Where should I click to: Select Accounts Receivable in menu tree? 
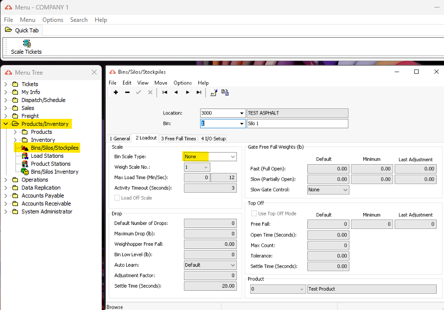click(x=46, y=204)
